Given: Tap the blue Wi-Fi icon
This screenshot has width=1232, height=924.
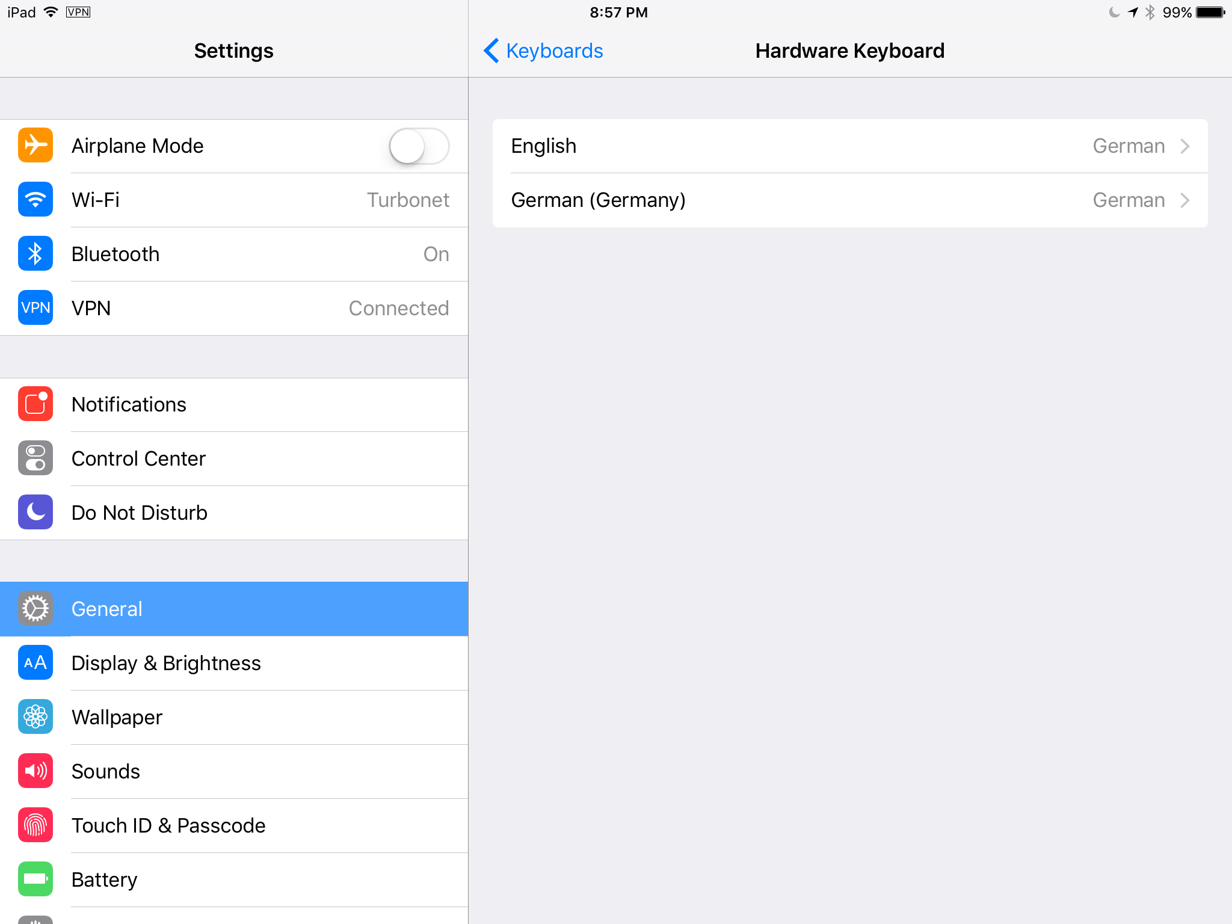Looking at the screenshot, I should pyautogui.click(x=35, y=200).
